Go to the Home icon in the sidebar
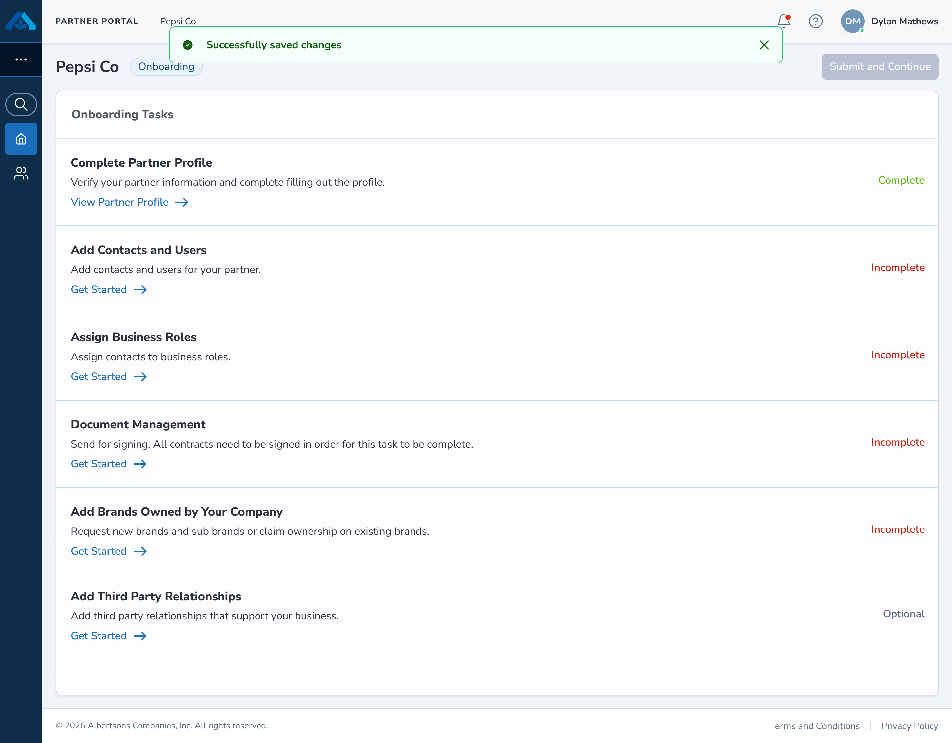 click(x=21, y=139)
